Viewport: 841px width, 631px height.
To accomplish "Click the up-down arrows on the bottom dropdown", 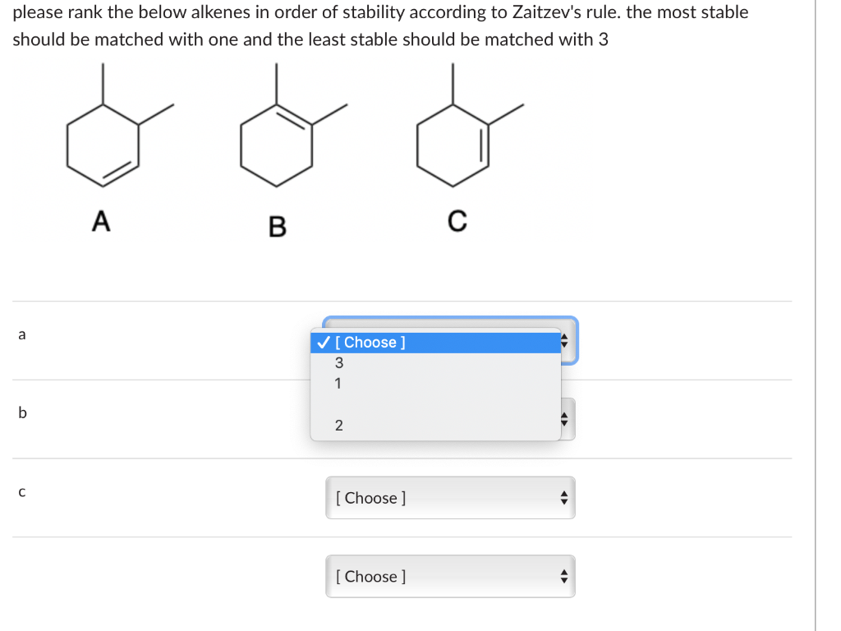I will coord(563,576).
